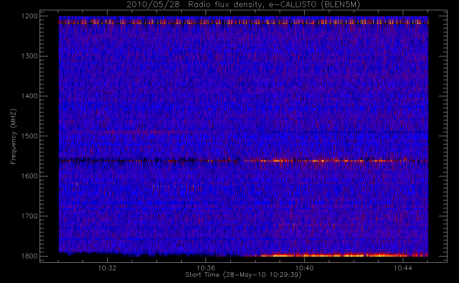Click the 10:44 time tick label
Screen dimensions: 459x283
403,268
